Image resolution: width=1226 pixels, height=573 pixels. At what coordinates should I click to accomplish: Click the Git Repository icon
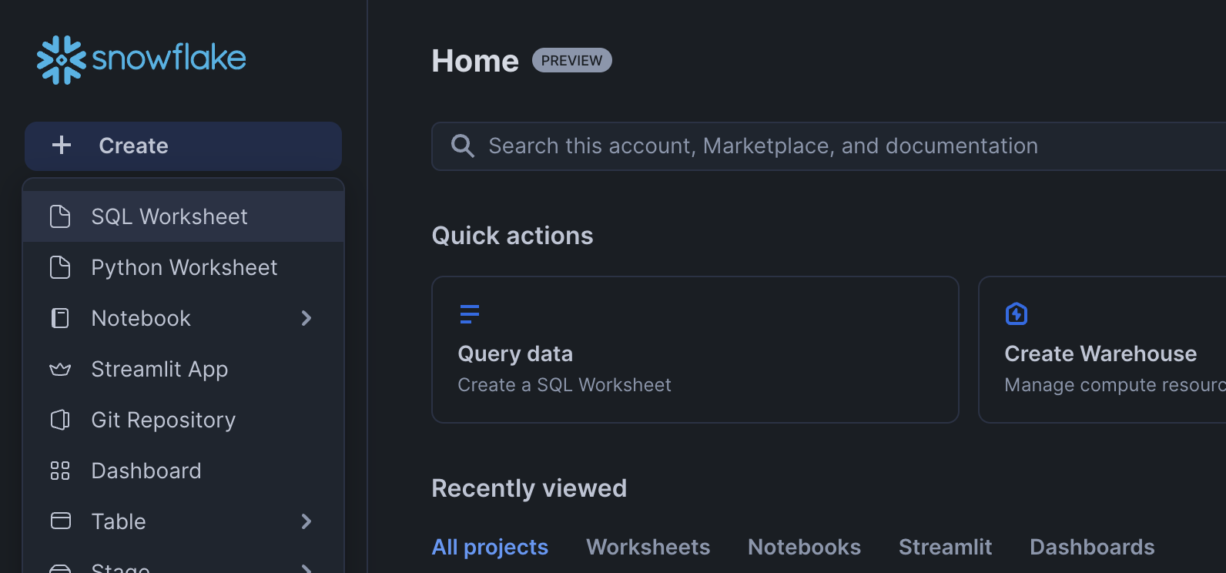click(60, 420)
